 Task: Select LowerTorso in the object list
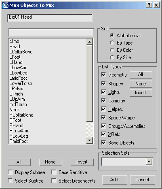21,83
